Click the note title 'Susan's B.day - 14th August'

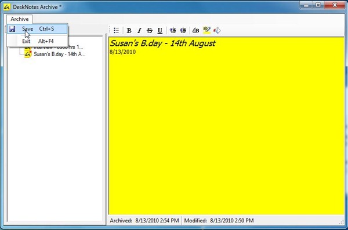[162, 43]
